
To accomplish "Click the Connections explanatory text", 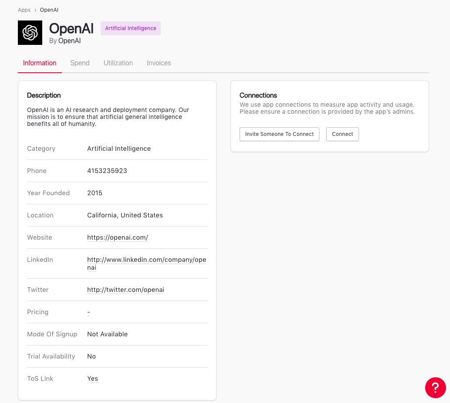I will (x=327, y=108).
